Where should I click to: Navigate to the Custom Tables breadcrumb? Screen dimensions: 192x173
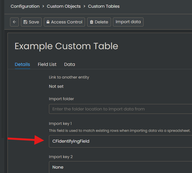click(x=104, y=6)
